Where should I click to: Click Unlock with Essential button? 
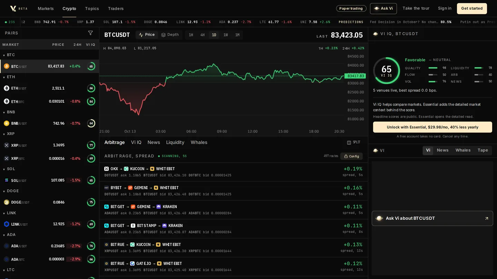[432, 127]
